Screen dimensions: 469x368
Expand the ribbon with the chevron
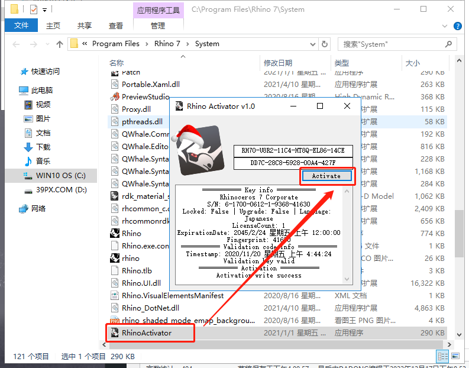point(445,26)
